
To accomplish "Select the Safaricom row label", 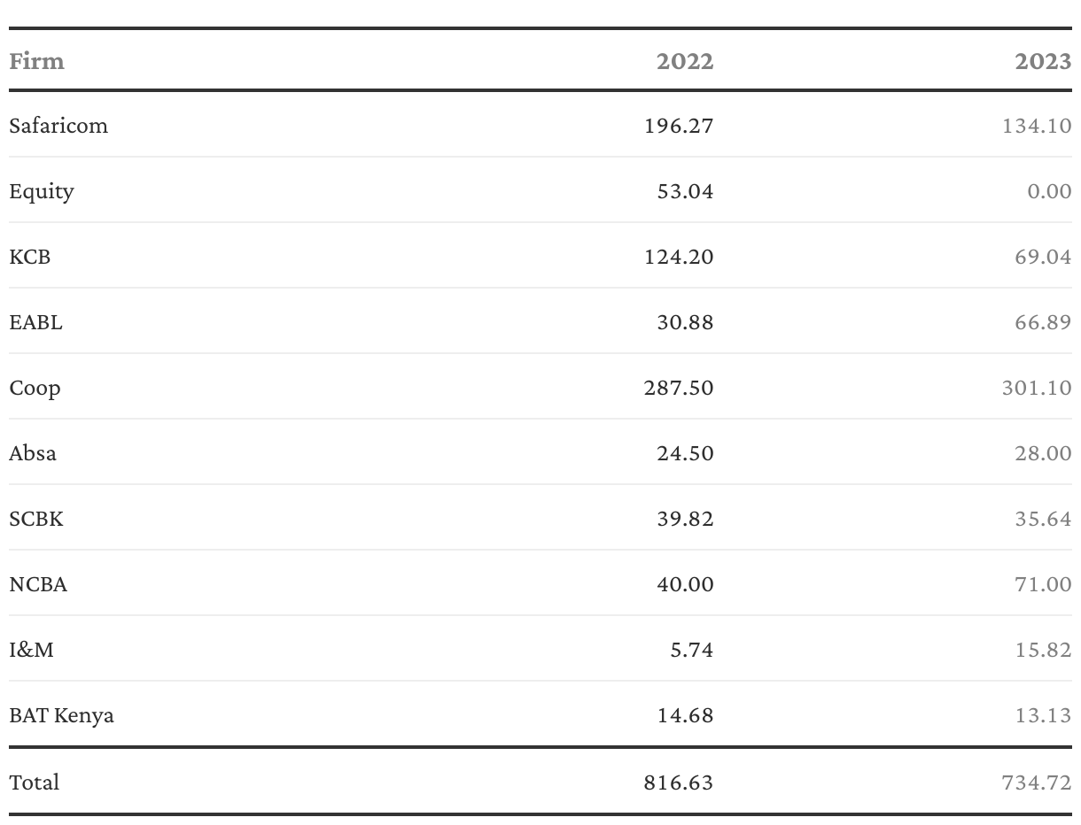I will 58,125.
